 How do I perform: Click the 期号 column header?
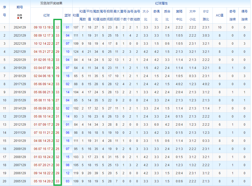20,7
